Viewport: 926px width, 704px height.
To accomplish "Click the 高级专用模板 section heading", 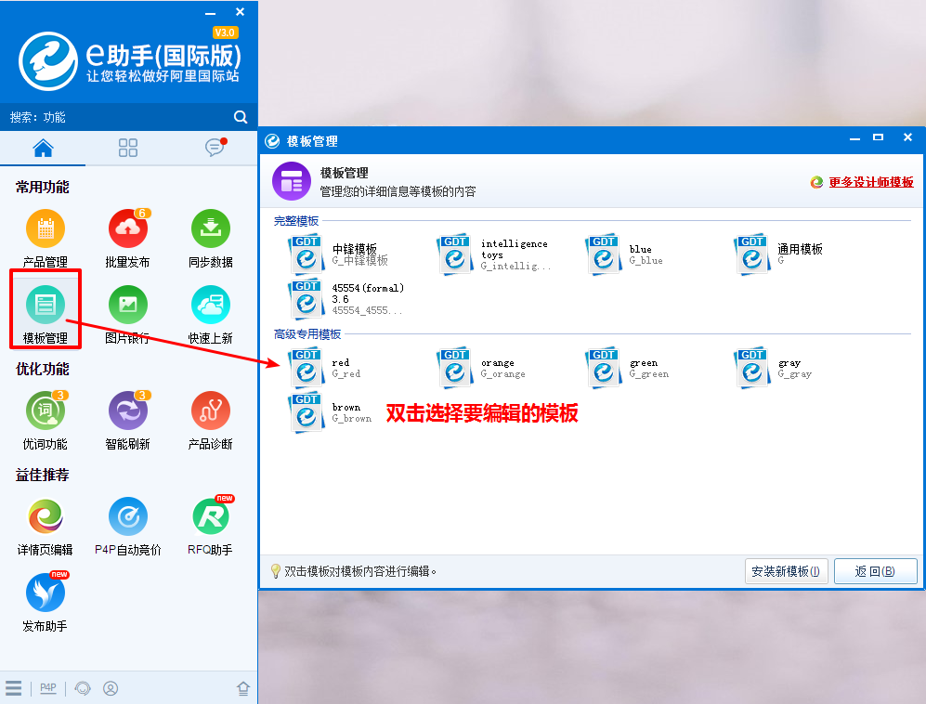I will [307, 334].
